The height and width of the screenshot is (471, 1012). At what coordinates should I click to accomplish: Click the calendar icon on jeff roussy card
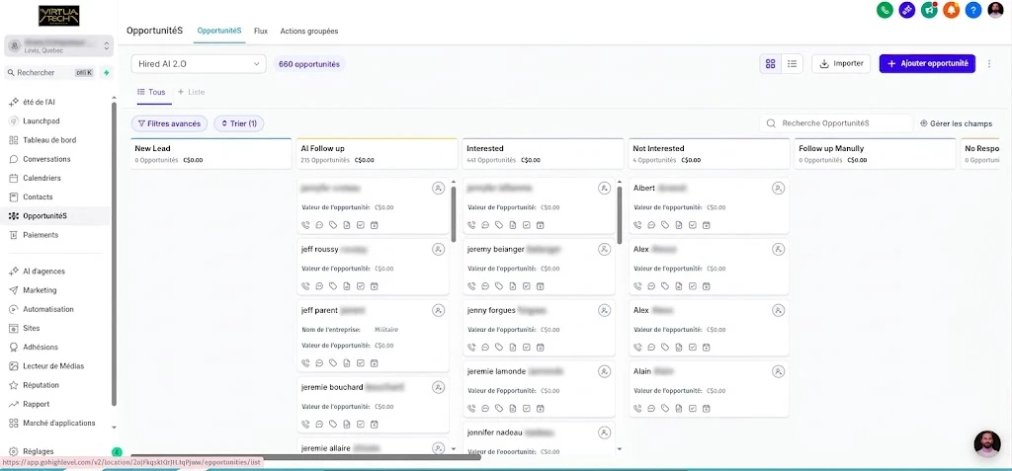pyautogui.click(x=375, y=285)
